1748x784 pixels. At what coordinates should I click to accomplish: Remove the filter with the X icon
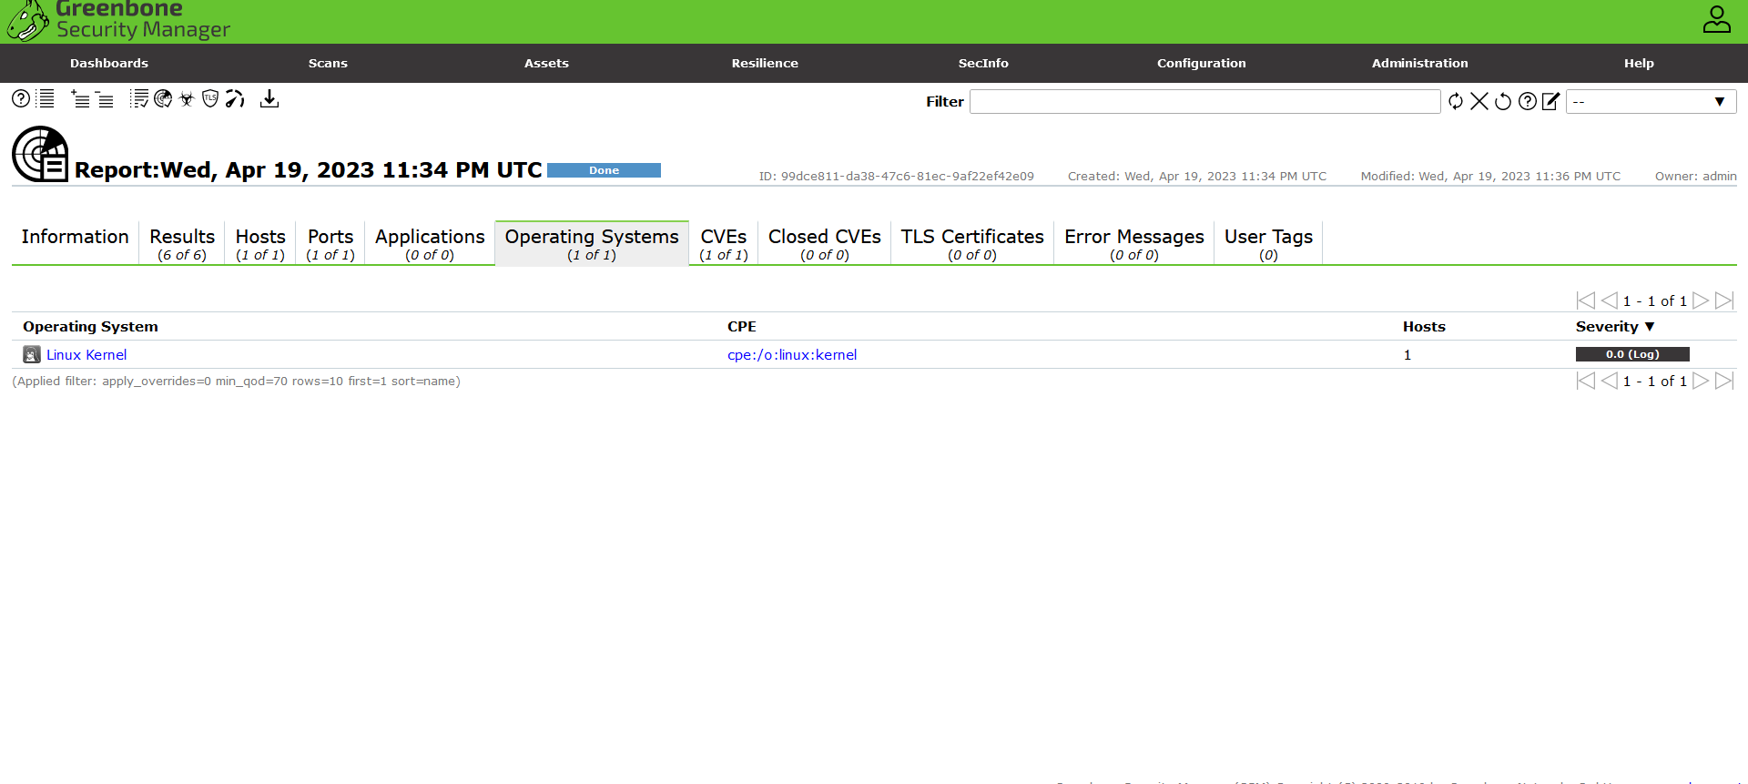click(1479, 101)
